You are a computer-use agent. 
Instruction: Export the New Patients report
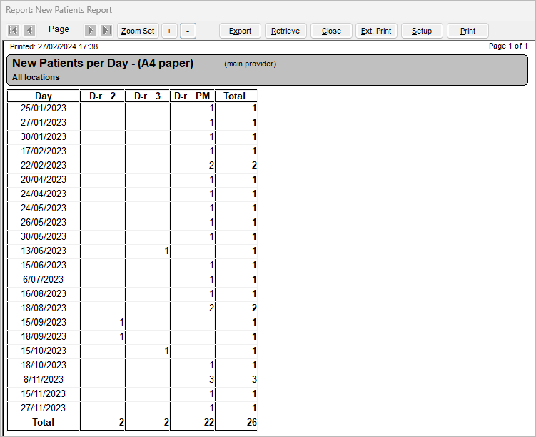coord(240,31)
